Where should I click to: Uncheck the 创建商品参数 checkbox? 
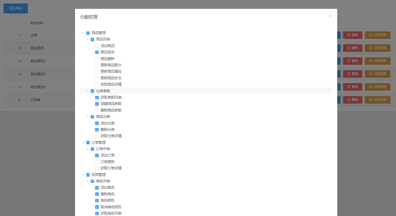(x=97, y=104)
